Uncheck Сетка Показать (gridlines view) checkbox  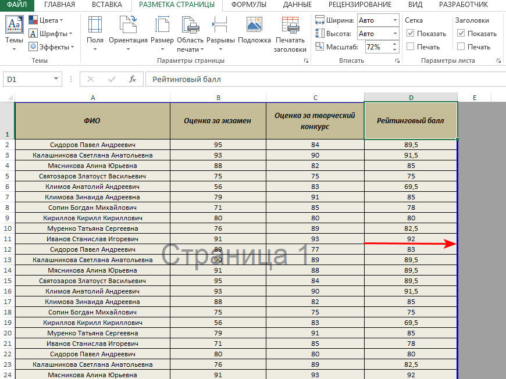coord(411,34)
